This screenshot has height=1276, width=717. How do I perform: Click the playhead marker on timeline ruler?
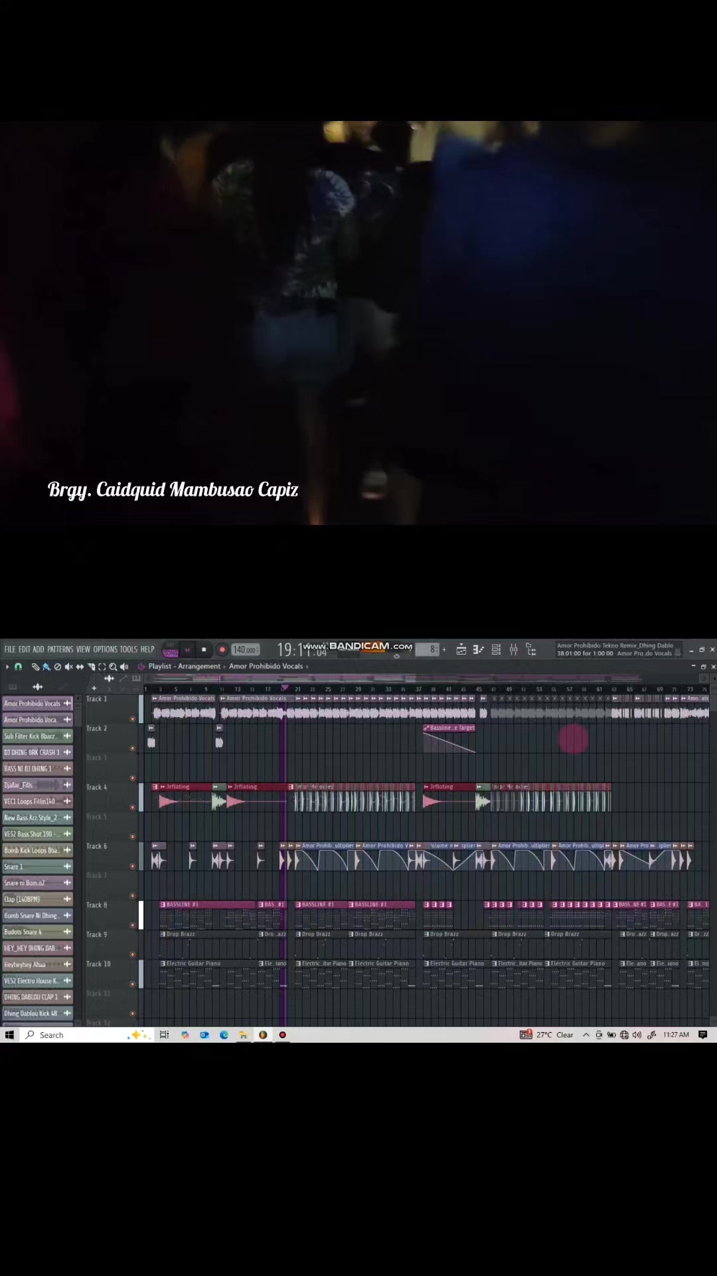click(285, 688)
